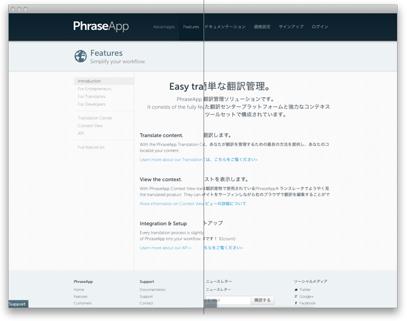Open Full feature list sidebar link
Image resolution: width=407 pixels, height=321 pixels.
pos(91,147)
